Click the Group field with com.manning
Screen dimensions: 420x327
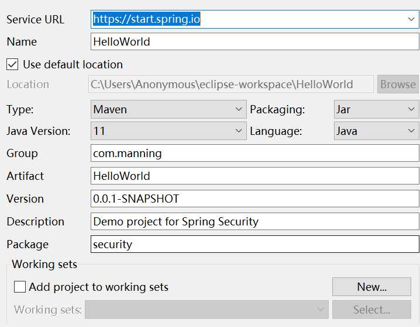(254, 153)
